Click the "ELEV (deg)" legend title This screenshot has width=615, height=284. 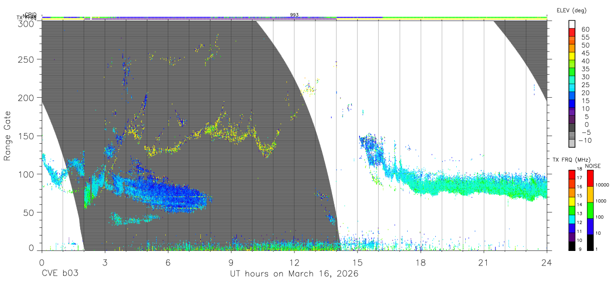click(571, 11)
